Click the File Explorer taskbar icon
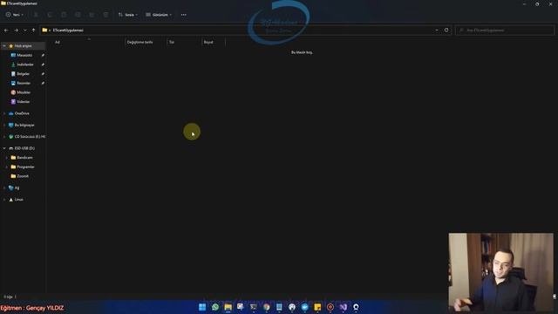 click(228, 307)
